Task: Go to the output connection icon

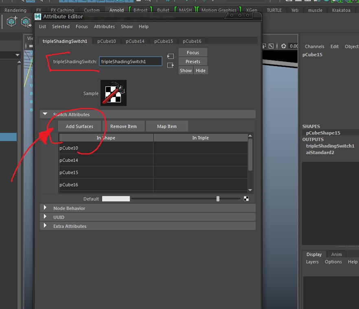Action: 171,65
